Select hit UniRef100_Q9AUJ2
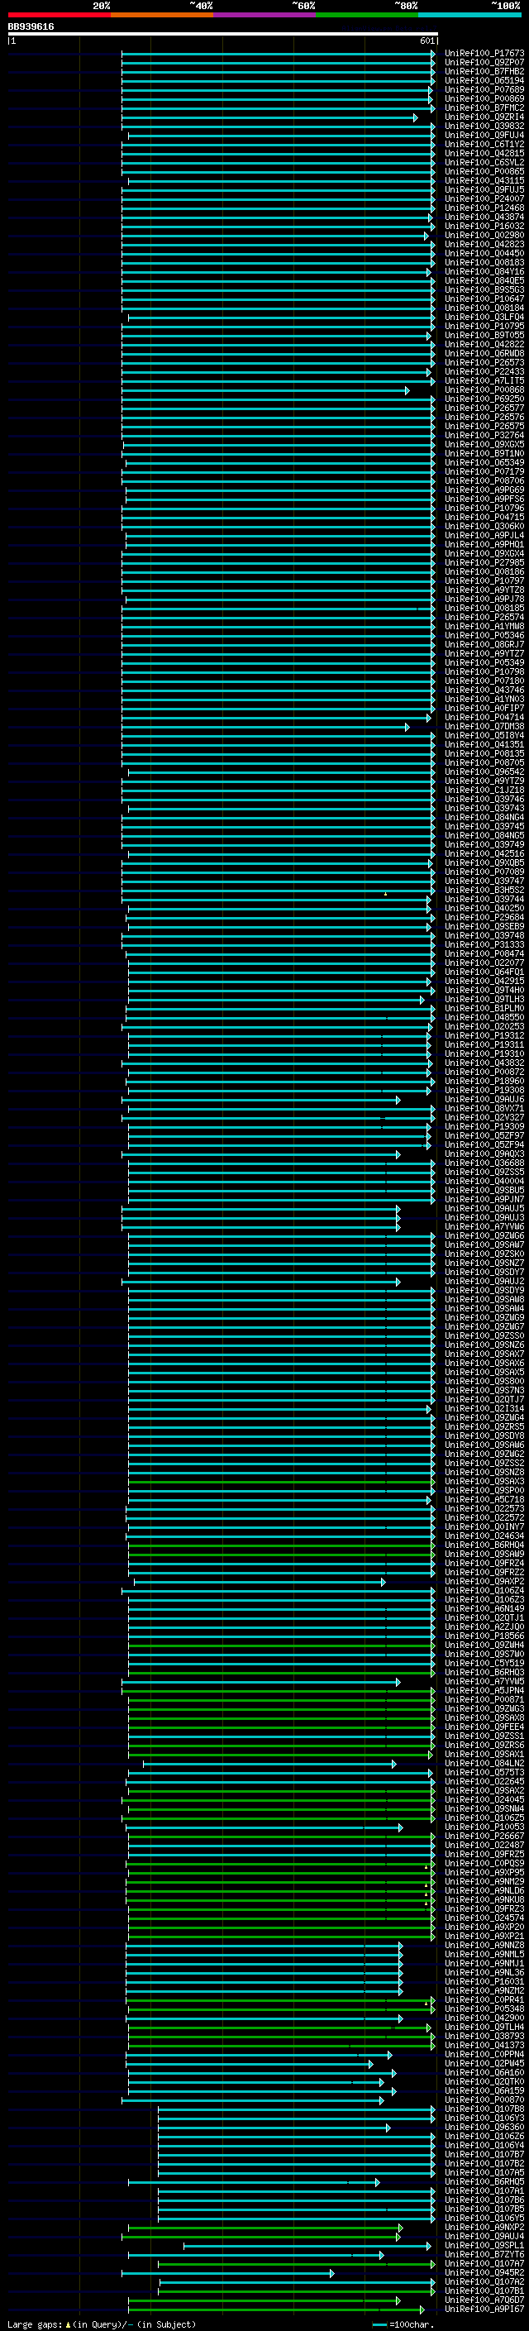The image size is (529, 2331). pos(484,1282)
